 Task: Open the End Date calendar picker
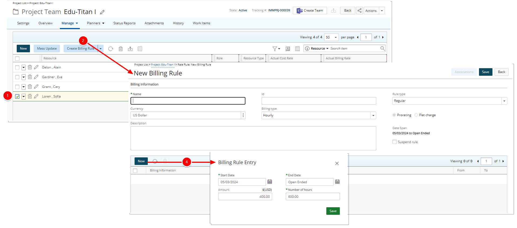click(337, 182)
